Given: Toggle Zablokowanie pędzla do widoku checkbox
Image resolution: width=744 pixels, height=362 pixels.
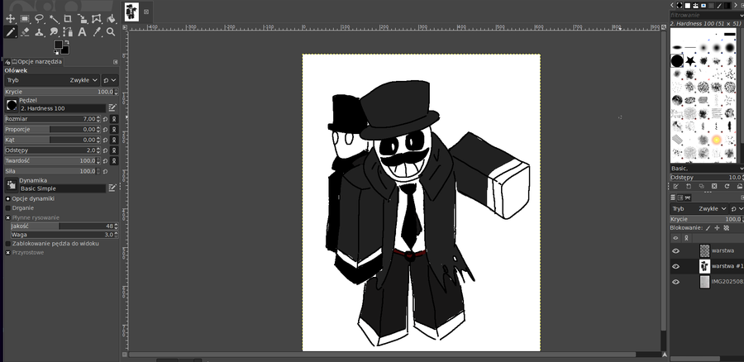Looking at the screenshot, I should coord(8,243).
